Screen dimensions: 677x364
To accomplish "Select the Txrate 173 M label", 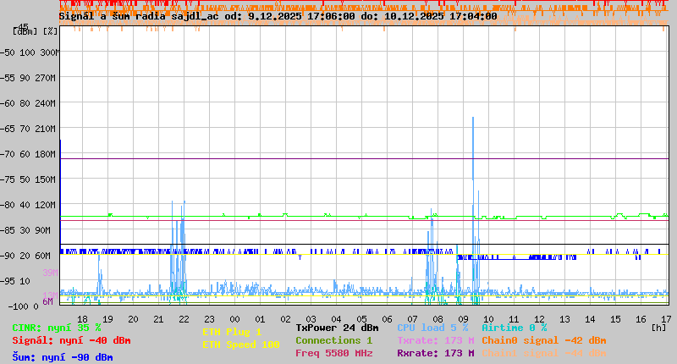I will (x=435, y=340).
